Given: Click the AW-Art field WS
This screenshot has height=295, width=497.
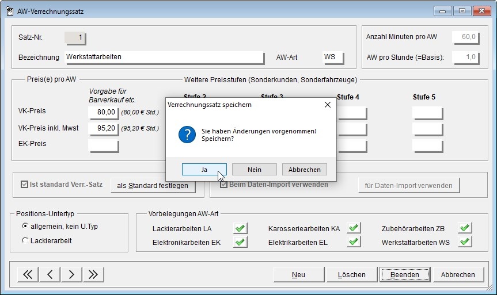Looking at the screenshot, I should (x=333, y=58).
